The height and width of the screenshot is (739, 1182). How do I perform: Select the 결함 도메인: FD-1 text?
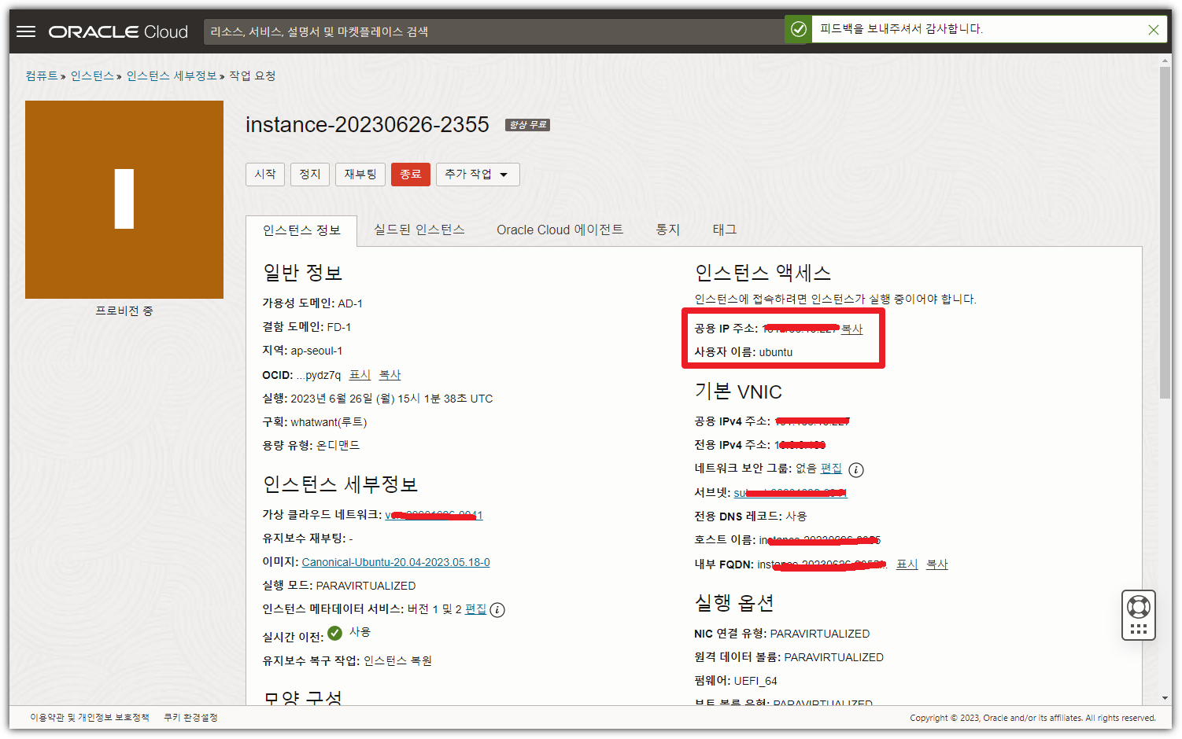[x=306, y=327]
